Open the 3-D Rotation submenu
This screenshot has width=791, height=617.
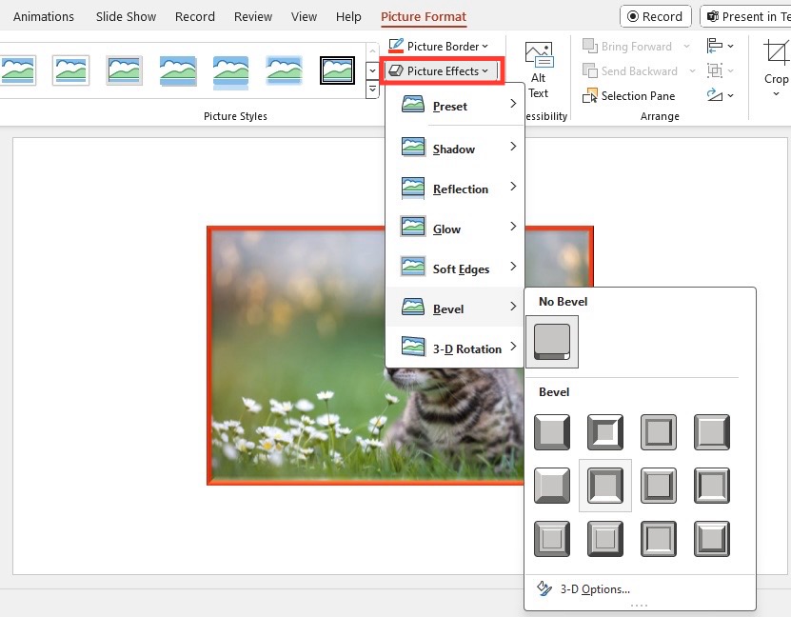point(455,348)
